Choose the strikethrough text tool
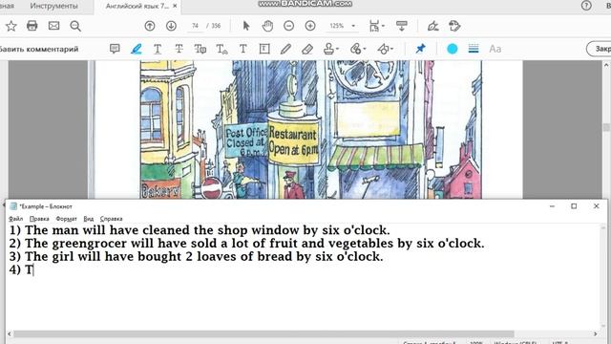The height and width of the screenshot is (344, 611). 179,49
